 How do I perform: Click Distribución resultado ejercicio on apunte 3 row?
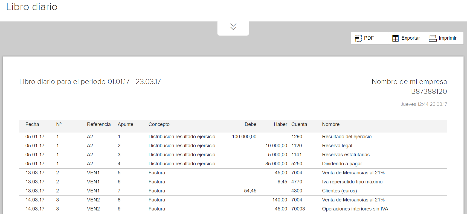[182, 155]
